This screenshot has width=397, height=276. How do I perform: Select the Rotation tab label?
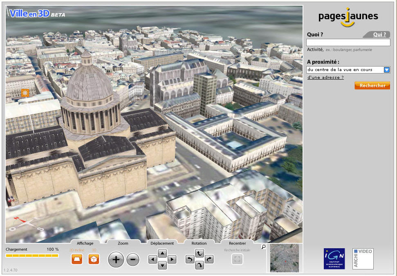(x=199, y=243)
